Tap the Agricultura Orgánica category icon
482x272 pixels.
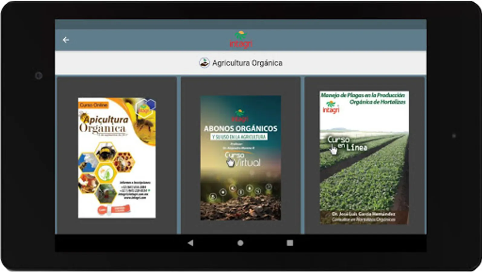(204, 63)
